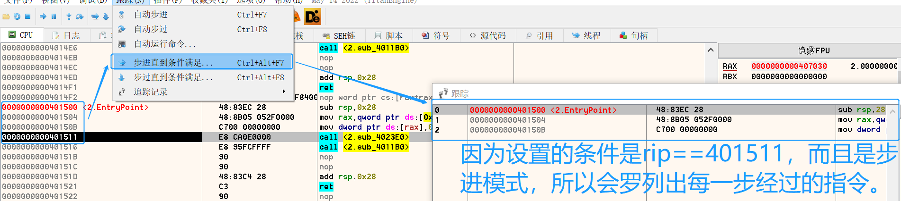Select address 0000000000401516 row
The width and height of the screenshot is (901, 201).
pyautogui.click(x=40, y=147)
